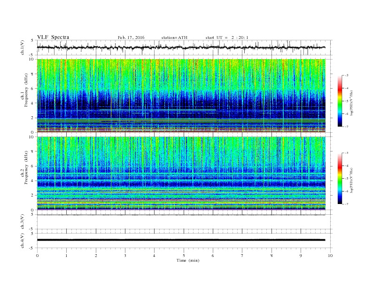Click the 1 minute tick label
Screen dimensions: 372x287
[x=67, y=256]
